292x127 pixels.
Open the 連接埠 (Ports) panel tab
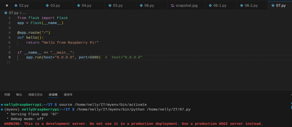(x=68, y=94)
